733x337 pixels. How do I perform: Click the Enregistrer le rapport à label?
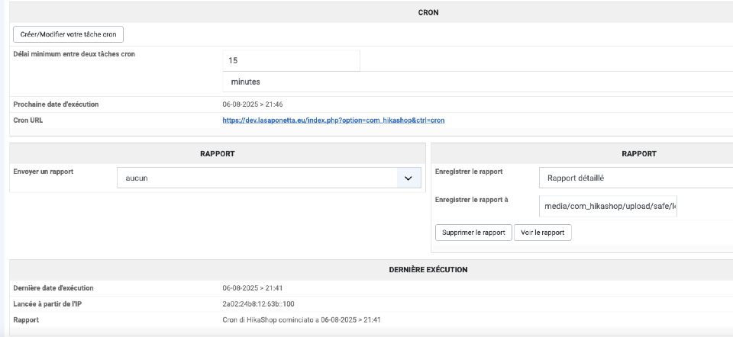471,200
